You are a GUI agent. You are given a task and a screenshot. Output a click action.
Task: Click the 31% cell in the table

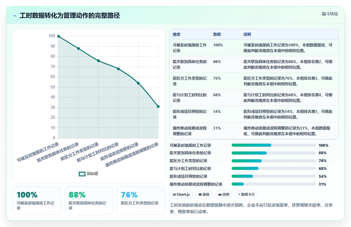point(217,128)
